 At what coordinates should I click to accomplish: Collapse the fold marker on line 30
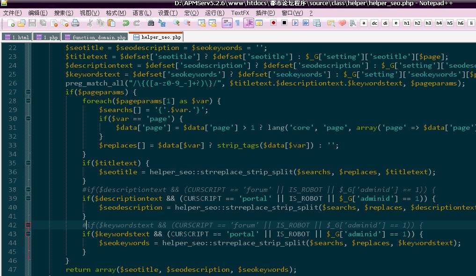[28, 119]
